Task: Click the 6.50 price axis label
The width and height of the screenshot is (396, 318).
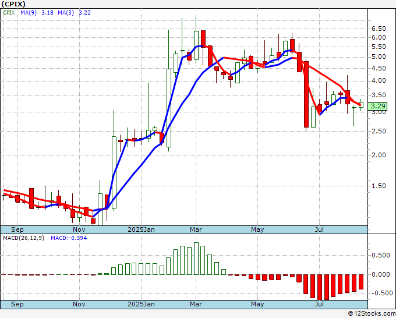Action: [379, 29]
